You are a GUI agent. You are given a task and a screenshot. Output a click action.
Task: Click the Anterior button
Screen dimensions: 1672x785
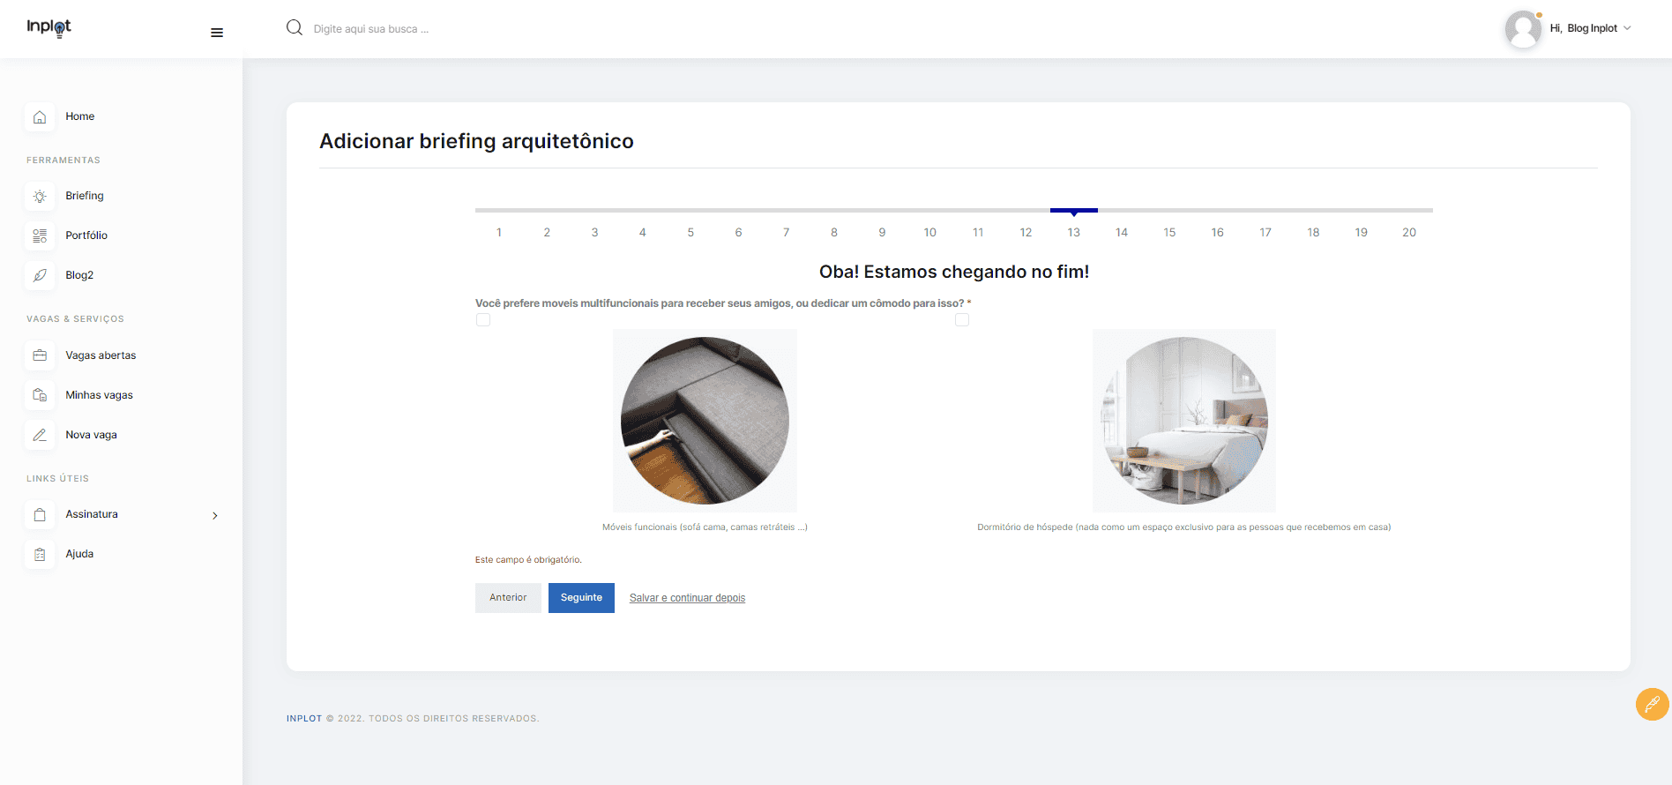508,598
